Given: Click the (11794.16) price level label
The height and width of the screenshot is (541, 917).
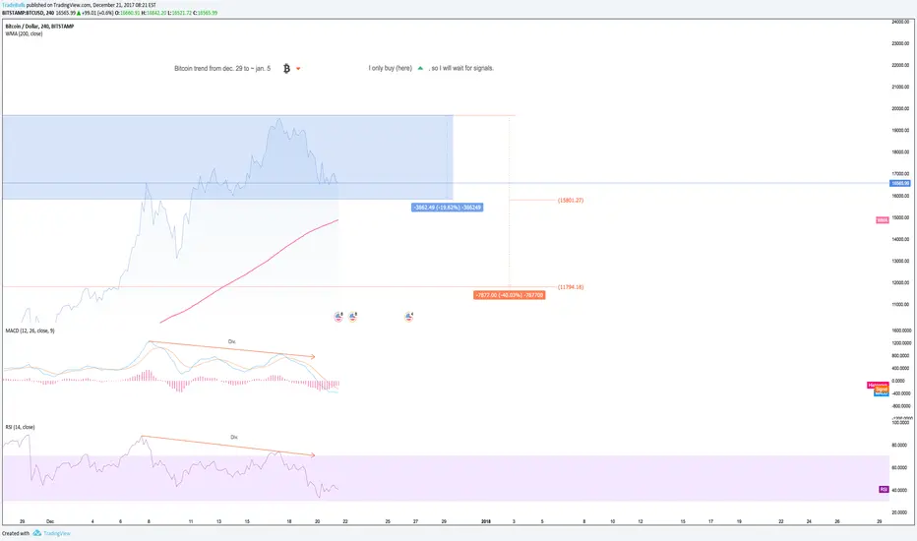Looking at the screenshot, I should click(x=571, y=286).
